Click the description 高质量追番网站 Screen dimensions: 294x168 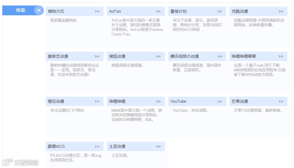[63, 20]
